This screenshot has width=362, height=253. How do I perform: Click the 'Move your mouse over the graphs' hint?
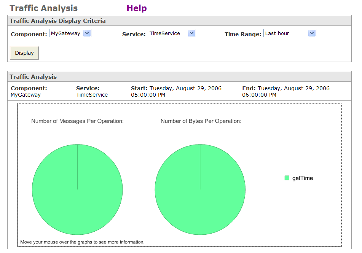(x=82, y=242)
